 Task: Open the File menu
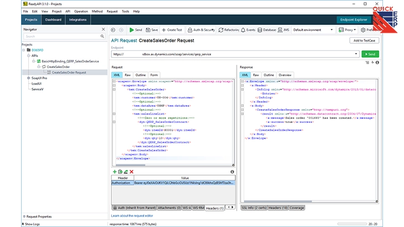(25, 11)
